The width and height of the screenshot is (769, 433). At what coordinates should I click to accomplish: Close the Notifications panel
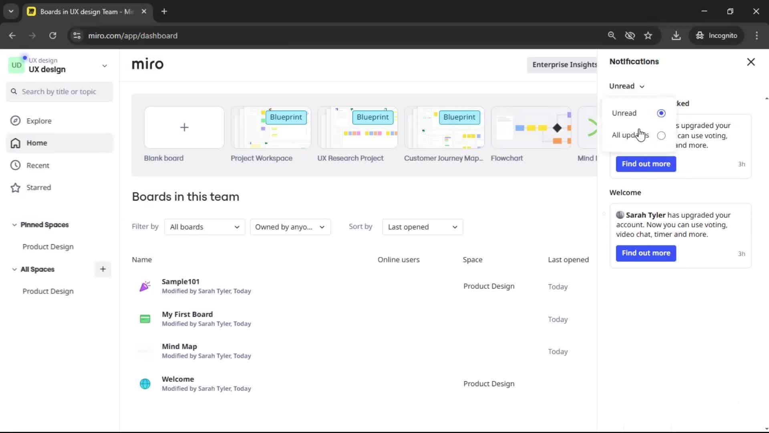(751, 62)
